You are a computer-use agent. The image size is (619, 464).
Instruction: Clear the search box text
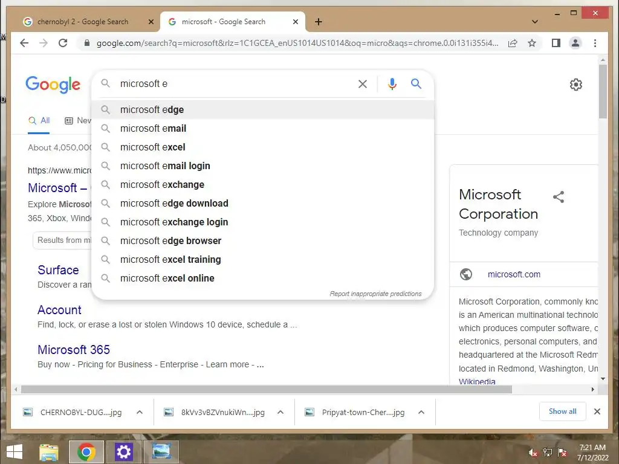(363, 83)
